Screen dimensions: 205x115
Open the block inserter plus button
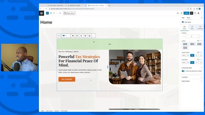click(x=47, y=13)
